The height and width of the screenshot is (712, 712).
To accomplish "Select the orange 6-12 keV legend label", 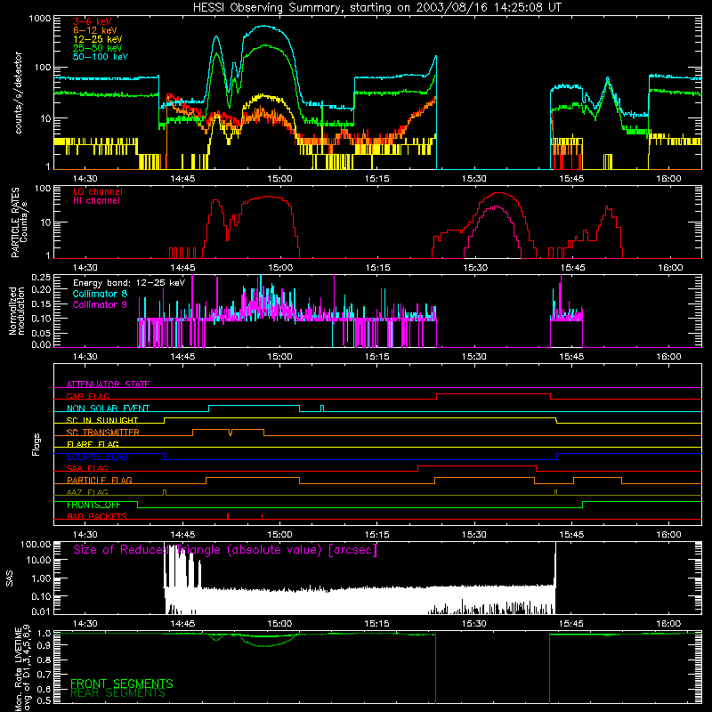I will (x=94, y=30).
